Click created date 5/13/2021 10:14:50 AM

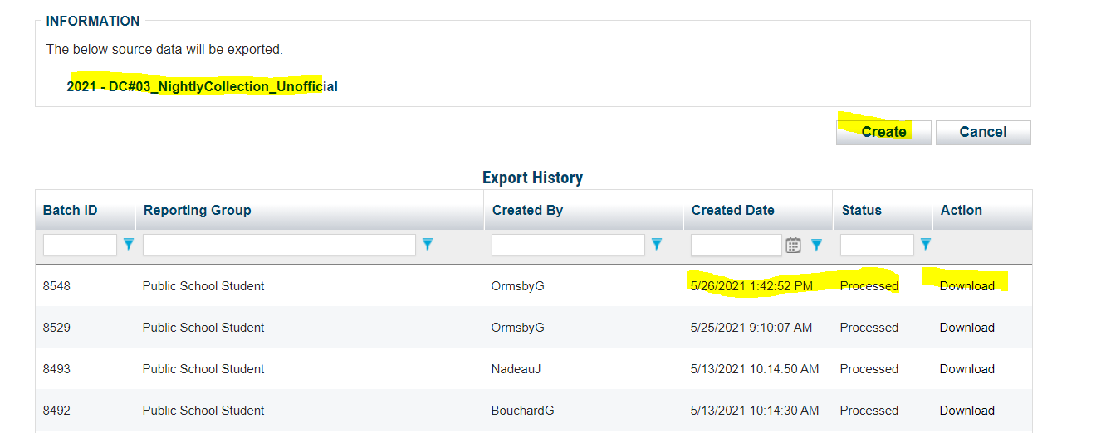point(755,369)
